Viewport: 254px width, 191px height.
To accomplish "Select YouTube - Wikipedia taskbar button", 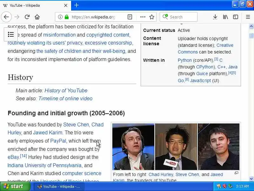I will pyautogui.click(x=59, y=187).
